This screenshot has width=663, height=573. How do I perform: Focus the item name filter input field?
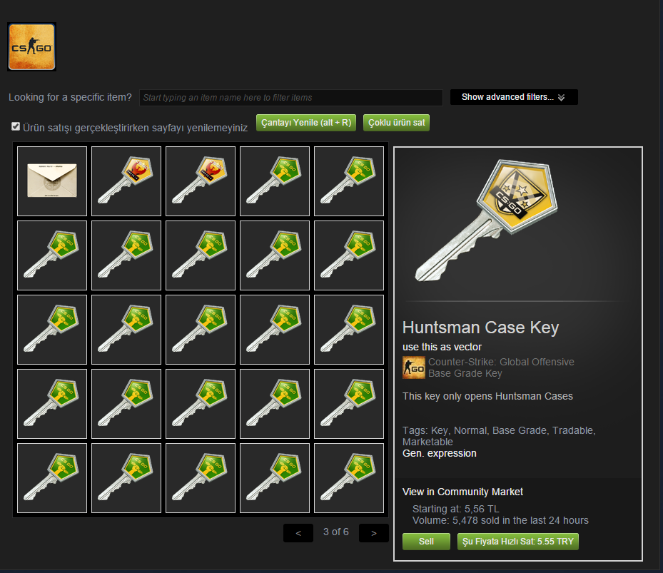291,98
